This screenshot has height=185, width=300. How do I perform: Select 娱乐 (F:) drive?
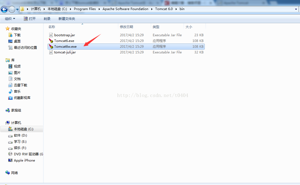click(20, 148)
